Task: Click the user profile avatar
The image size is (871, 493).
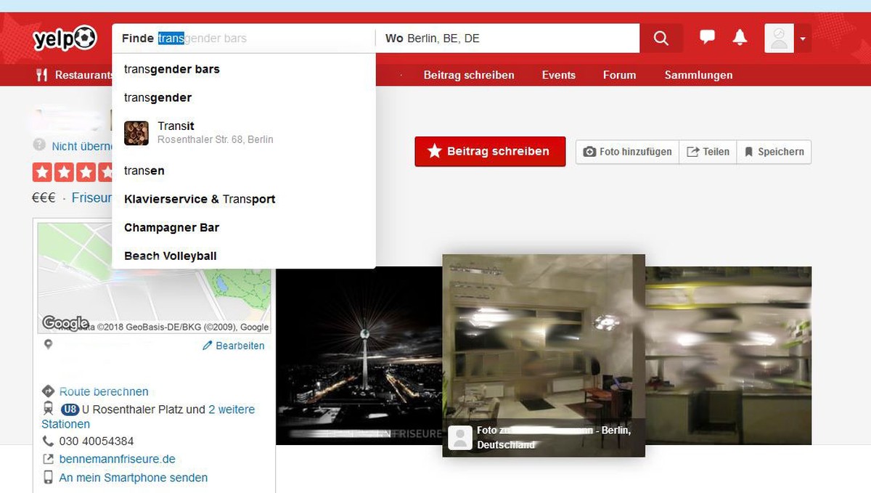Action: 779,38
